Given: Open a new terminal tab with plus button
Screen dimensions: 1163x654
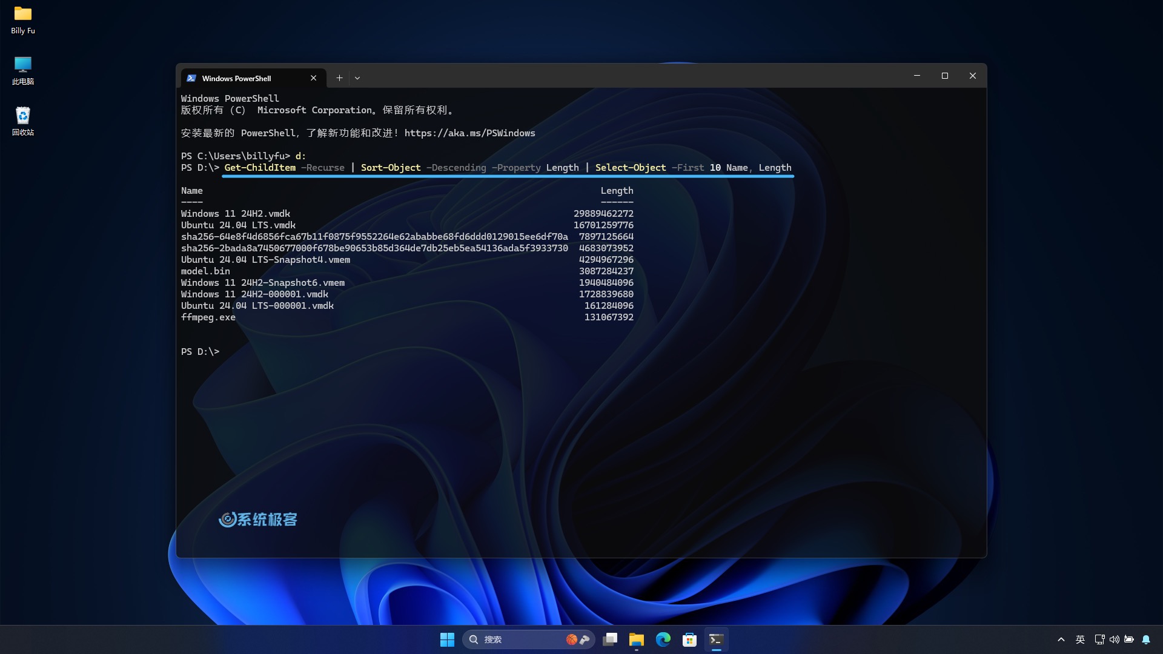Looking at the screenshot, I should (x=339, y=78).
